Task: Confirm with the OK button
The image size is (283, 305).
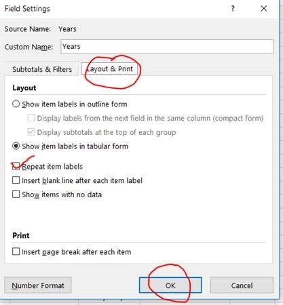Action: click(170, 285)
